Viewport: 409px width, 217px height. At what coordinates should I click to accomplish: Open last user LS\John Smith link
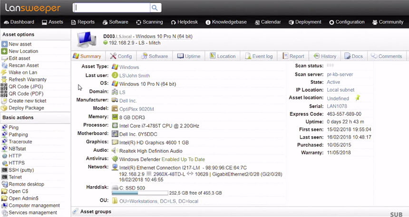pos(135,75)
